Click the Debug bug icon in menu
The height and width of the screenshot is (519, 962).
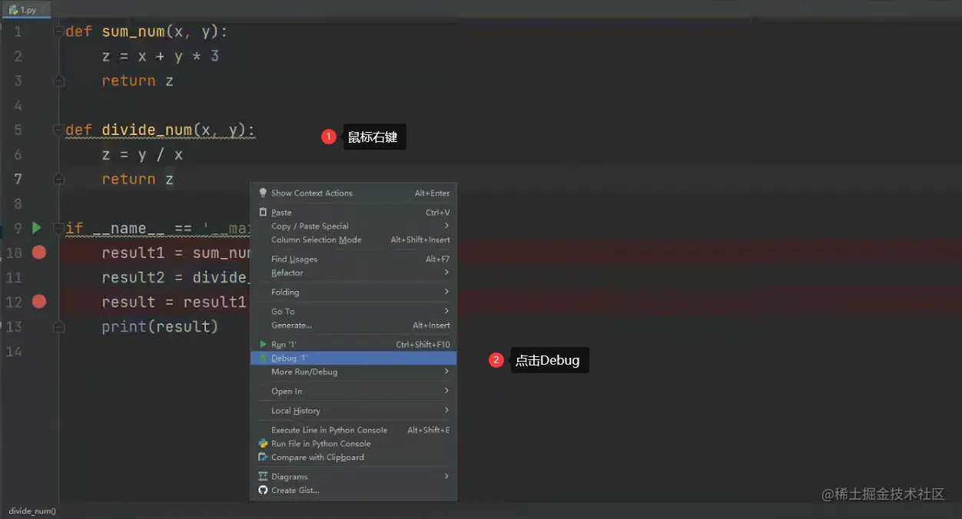[263, 358]
